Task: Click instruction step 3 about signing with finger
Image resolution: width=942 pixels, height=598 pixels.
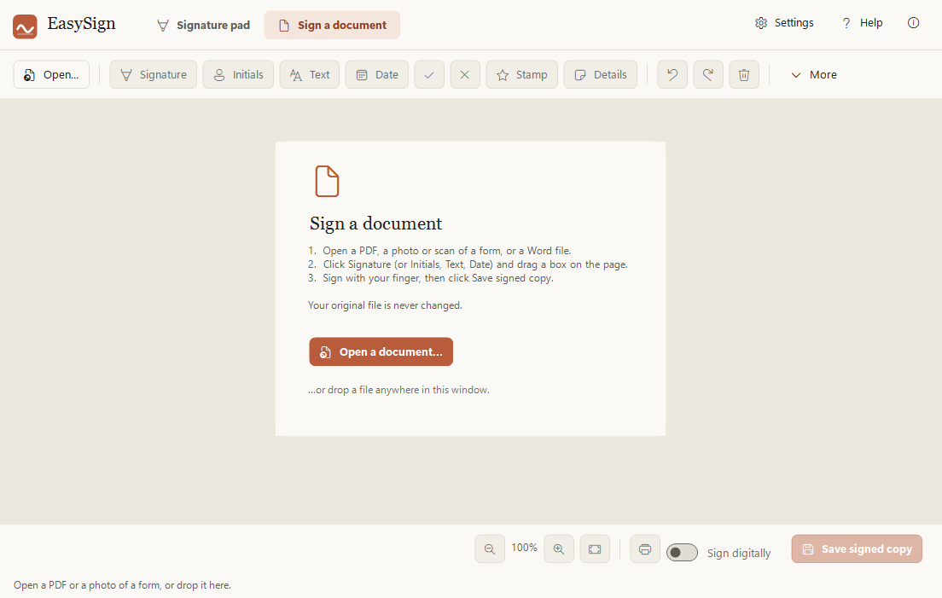Action: pyautogui.click(x=431, y=278)
